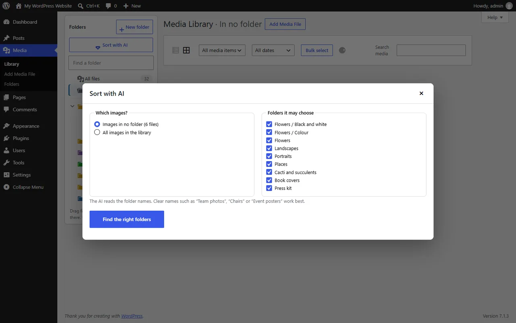Screen dimensions: 516x323
Task: Click the Users person icon in sidebar
Action: [6, 150]
